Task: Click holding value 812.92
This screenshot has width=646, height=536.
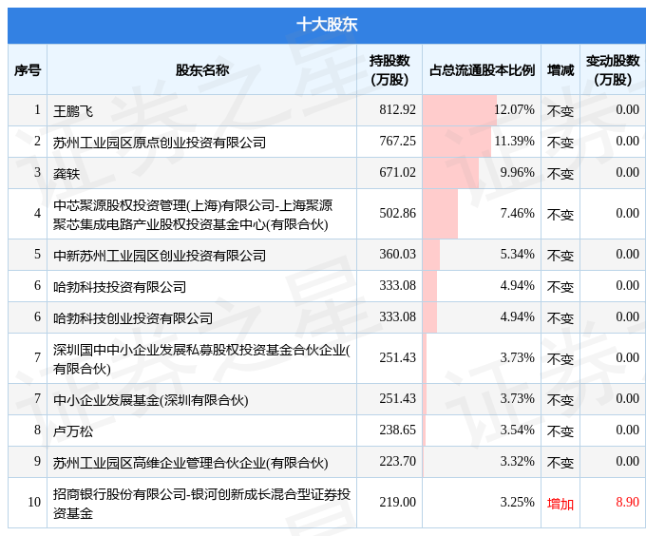Action: (x=397, y=110)
